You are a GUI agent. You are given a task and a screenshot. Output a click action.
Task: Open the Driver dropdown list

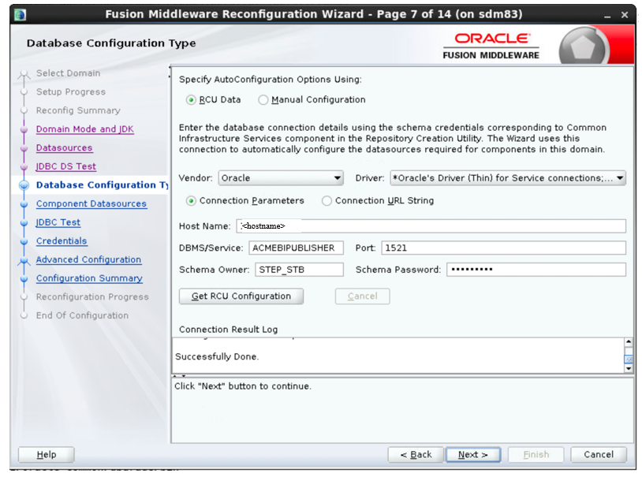tap(508, 178)
